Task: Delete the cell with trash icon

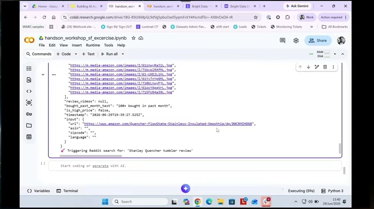Action: 325,67
